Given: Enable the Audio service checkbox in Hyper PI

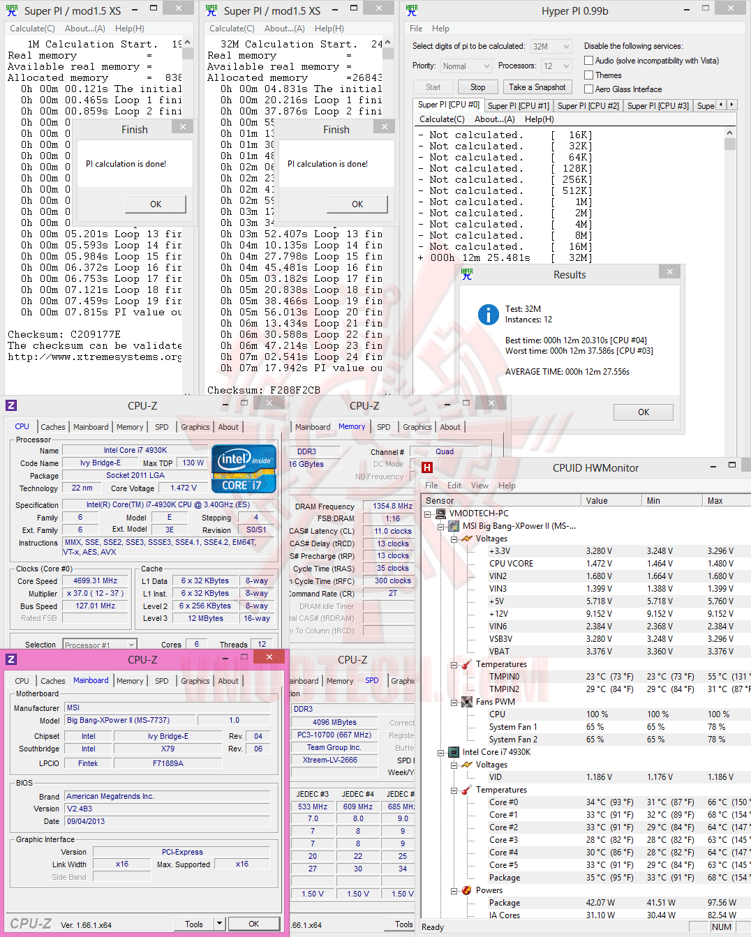Looking at the screenshot, I should (x=588, y=61).
